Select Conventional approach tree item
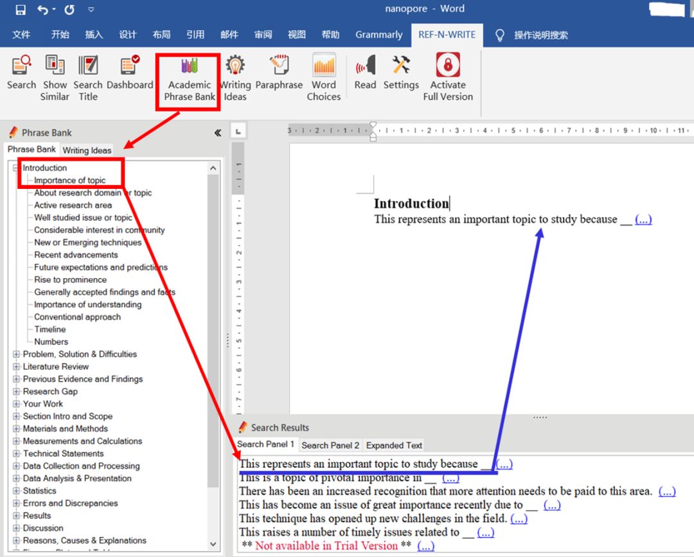This screenshot has height=557, width=694. point(78,317)
